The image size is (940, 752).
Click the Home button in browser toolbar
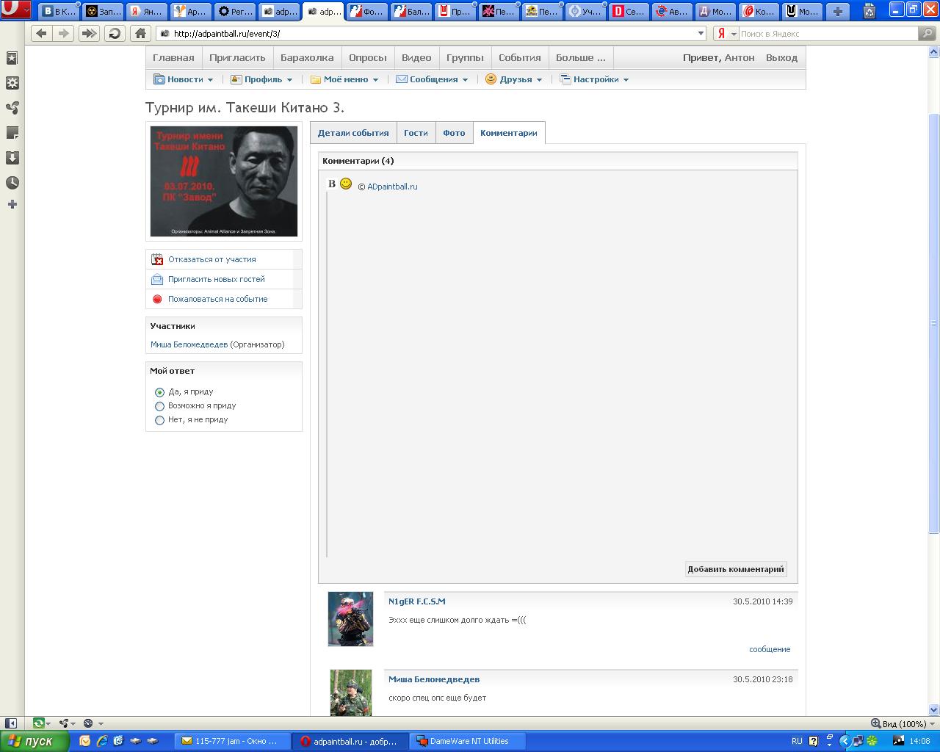(x=141, y=33)
